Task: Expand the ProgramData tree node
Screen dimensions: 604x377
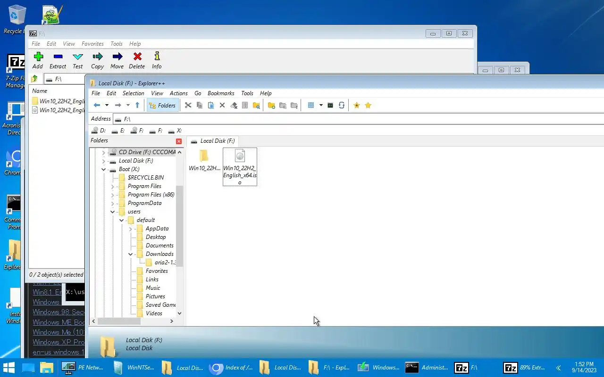Action: click(x=112, y=203)
